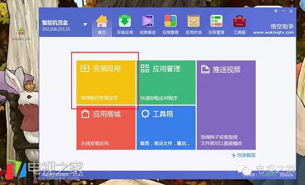Click the 快速截图 quick screenshot link

click(243, 155)
